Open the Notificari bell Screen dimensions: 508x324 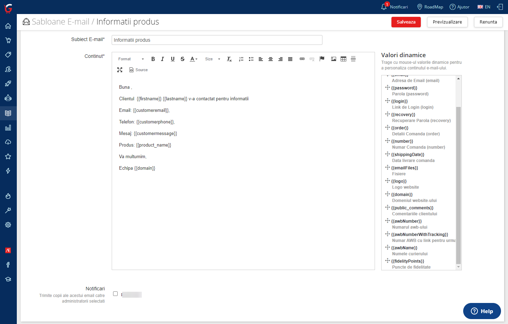[394, 7]
